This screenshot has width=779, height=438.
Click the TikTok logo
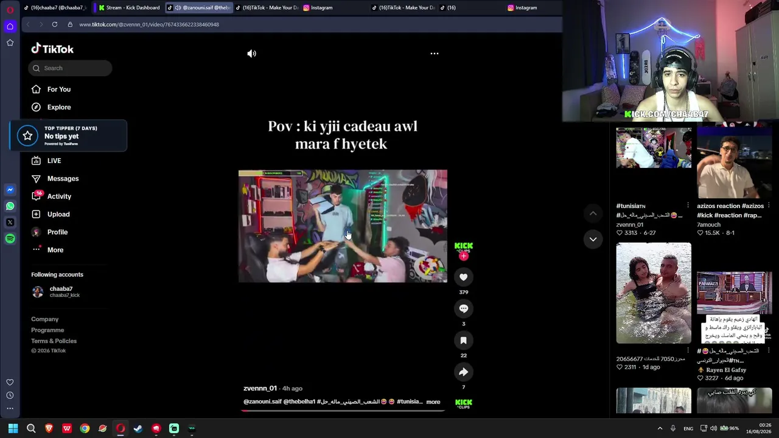[x=52, y=49]
